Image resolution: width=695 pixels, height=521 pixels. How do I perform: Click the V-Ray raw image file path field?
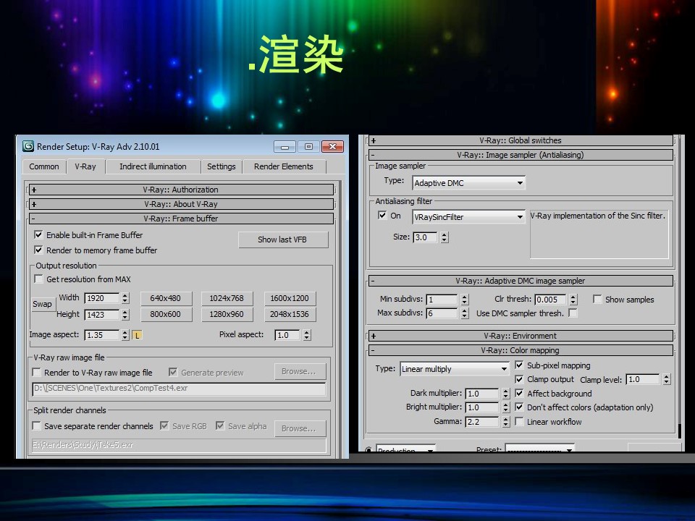pyautogui.click(x=179, y=389)
